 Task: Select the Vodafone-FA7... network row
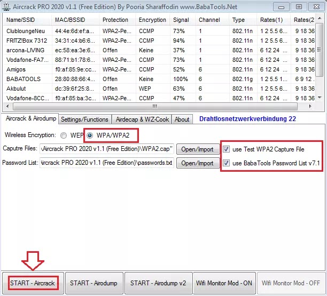pos(159,60)
